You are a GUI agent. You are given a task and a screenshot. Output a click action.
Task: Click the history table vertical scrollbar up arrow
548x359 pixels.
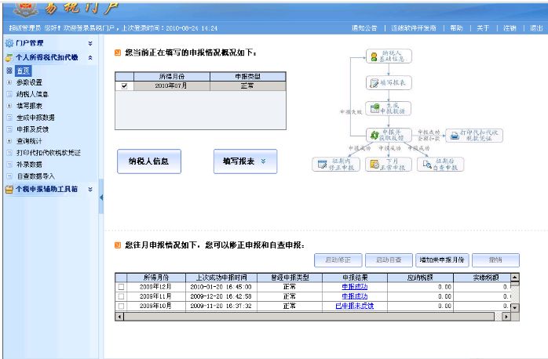(x=515, y=277)
